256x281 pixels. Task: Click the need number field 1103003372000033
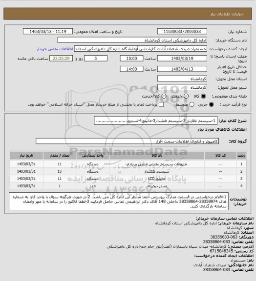coord(182,32)
